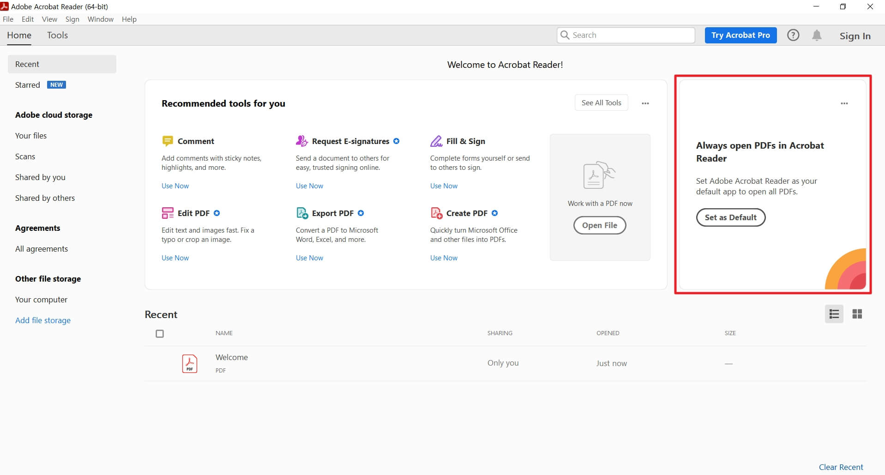The image size is (885, 475).
Task: Switch to list view layout
Action: tap(834, 314)
